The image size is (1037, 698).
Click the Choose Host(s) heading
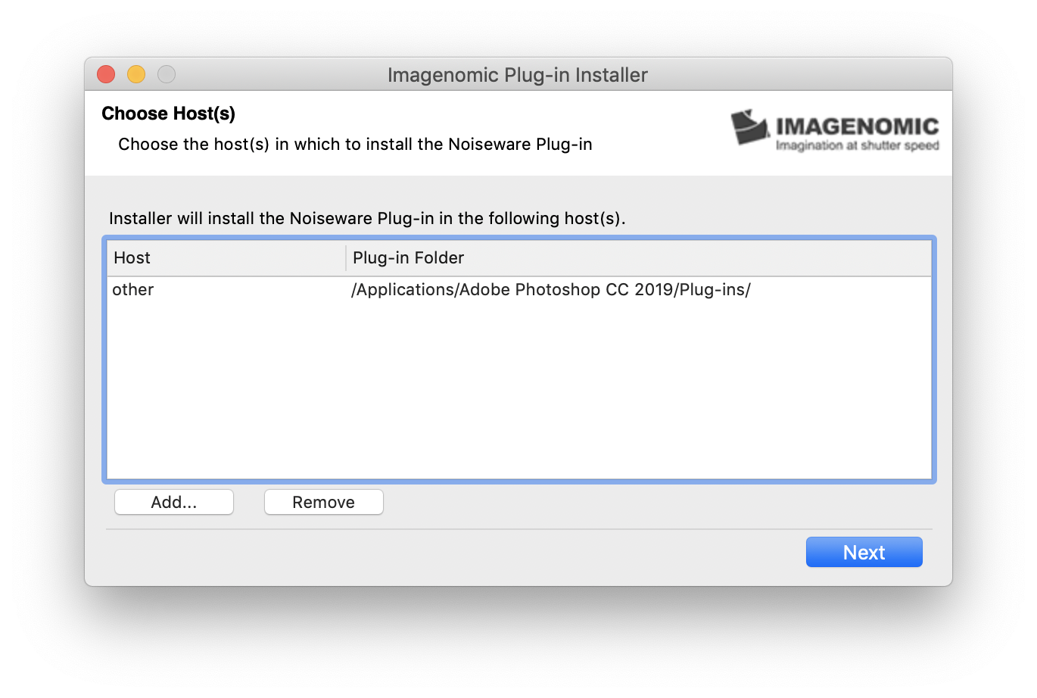[x=168, y=113]
